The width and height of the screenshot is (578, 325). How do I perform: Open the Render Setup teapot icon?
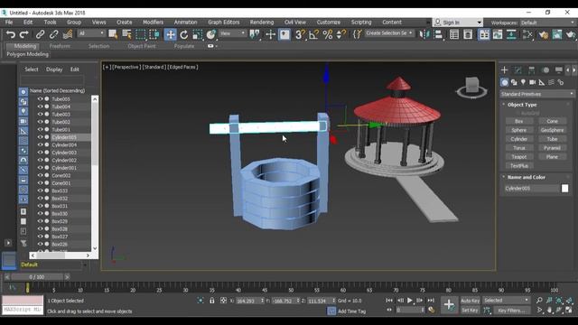[543, 34]
